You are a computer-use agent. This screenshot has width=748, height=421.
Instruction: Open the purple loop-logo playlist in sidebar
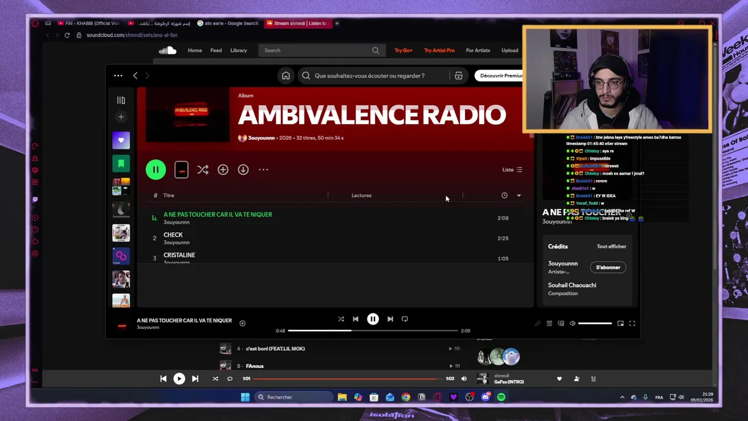tap(121, 256)
